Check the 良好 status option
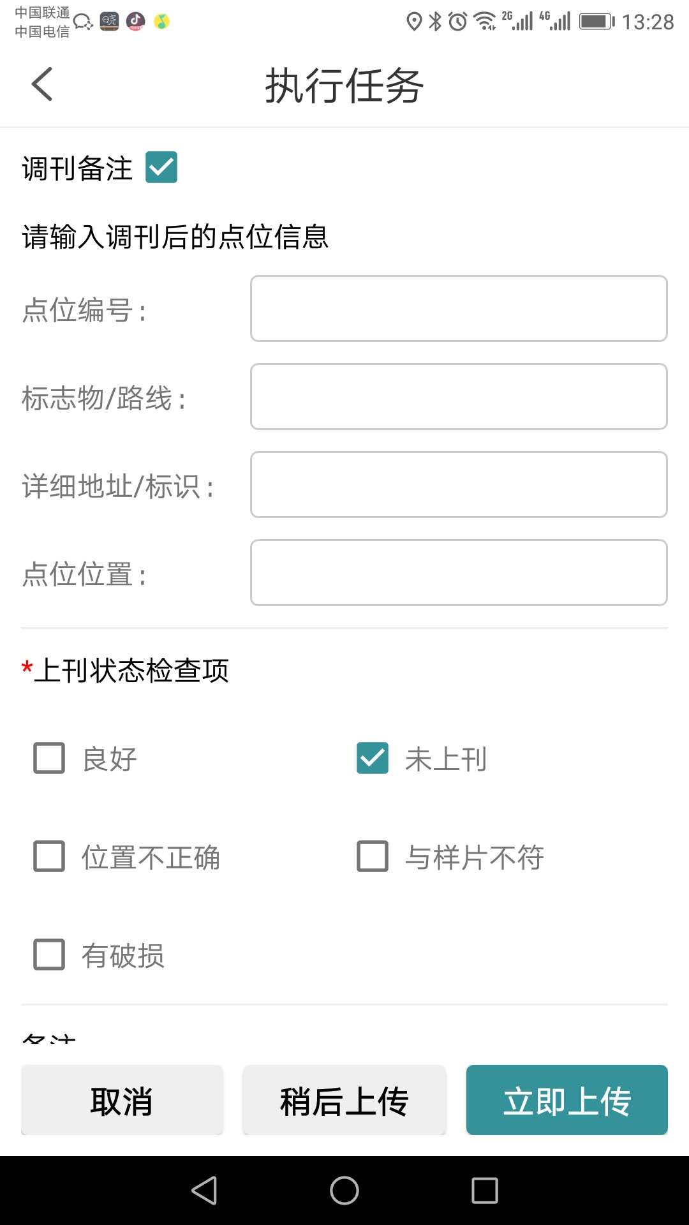The image size is (689, 1225). [x=49, y=758]
